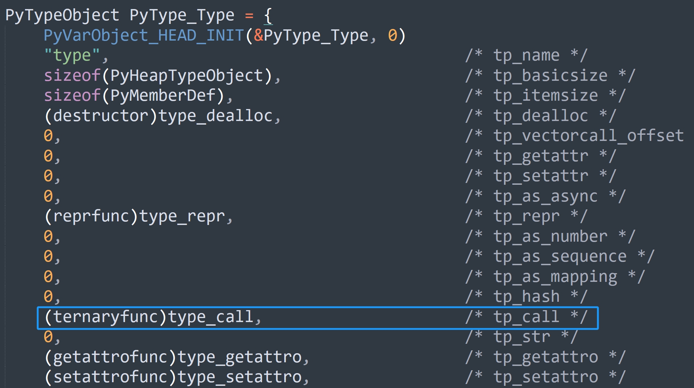Select the sizeof(PyHeapTypeObject) expression
694x388 pixels.
(158, 76)
